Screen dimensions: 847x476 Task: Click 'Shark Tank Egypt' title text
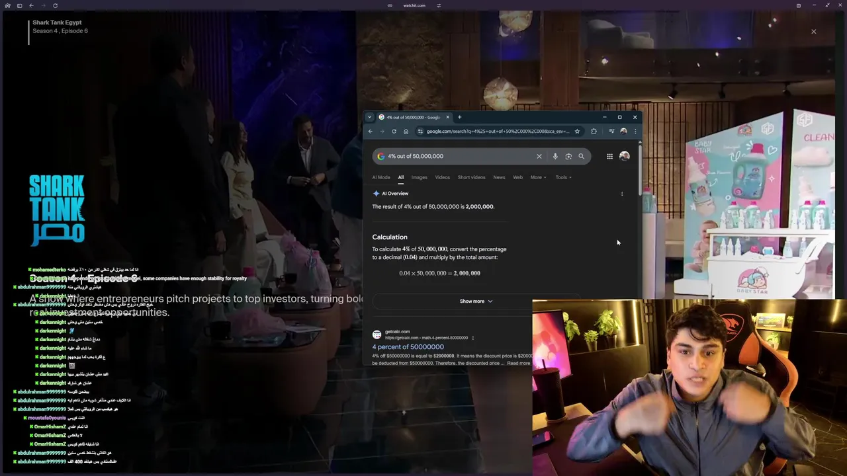pos(57,22)
